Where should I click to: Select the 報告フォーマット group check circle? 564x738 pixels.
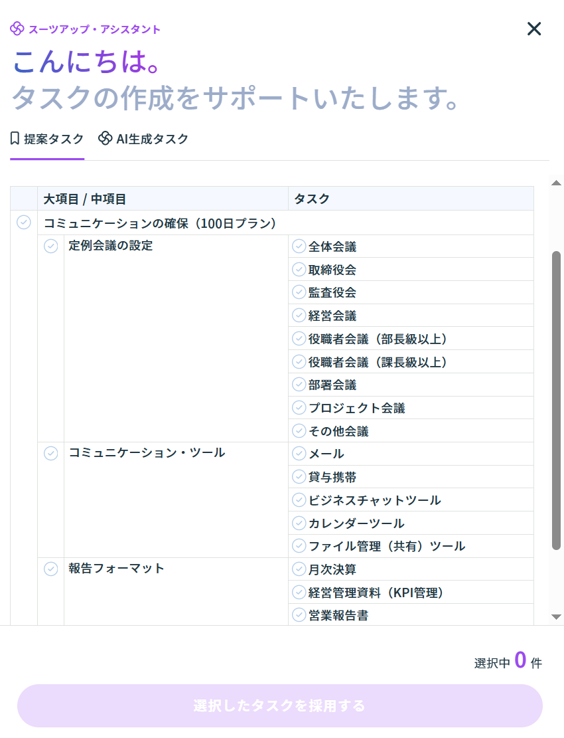[51, 569]
